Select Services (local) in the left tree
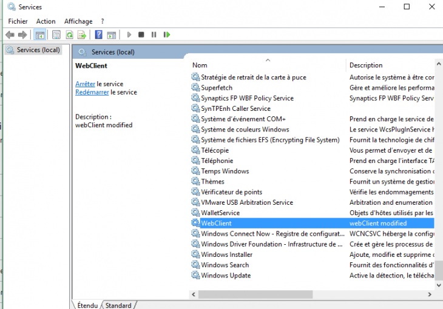This screenshot has width=443, height=309. pos(38,50)
